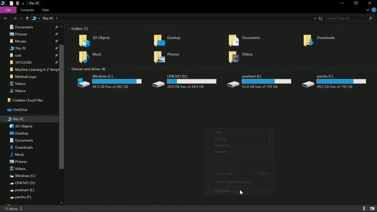Select the LENOVO (D:) drive icon
The width and height of the screenshot is (377, 212).
click(158, 84)
